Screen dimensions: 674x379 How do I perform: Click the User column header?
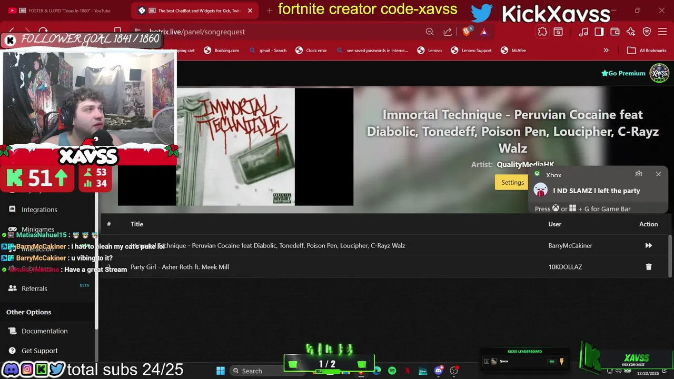coord(554,224)
